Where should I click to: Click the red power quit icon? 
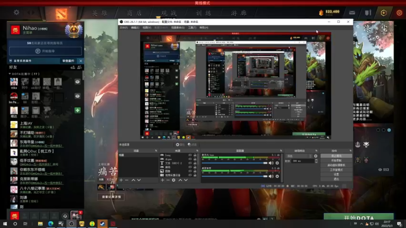click(399, 13)
